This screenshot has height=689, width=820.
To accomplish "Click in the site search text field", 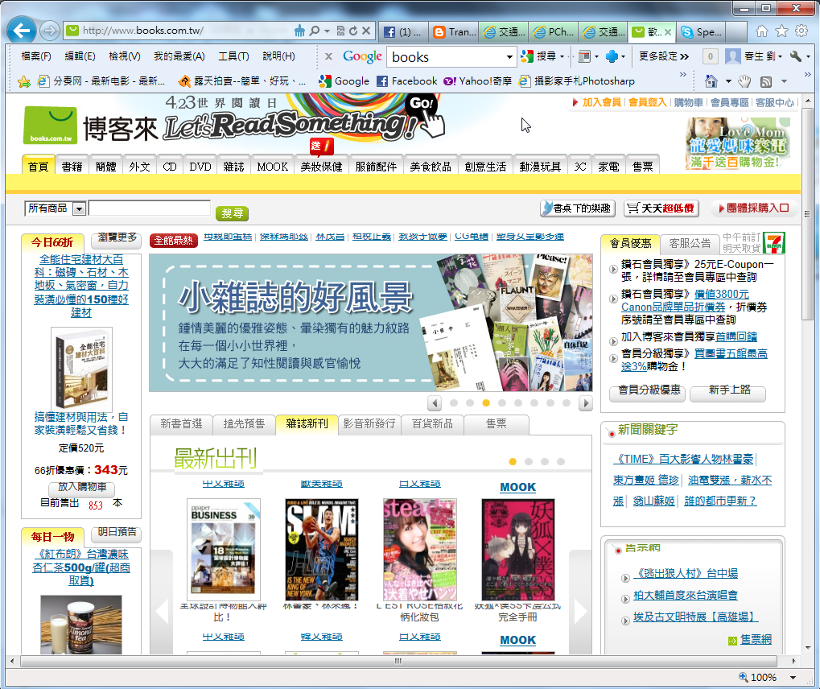I will pyautogui.click(x=150, y=208).
